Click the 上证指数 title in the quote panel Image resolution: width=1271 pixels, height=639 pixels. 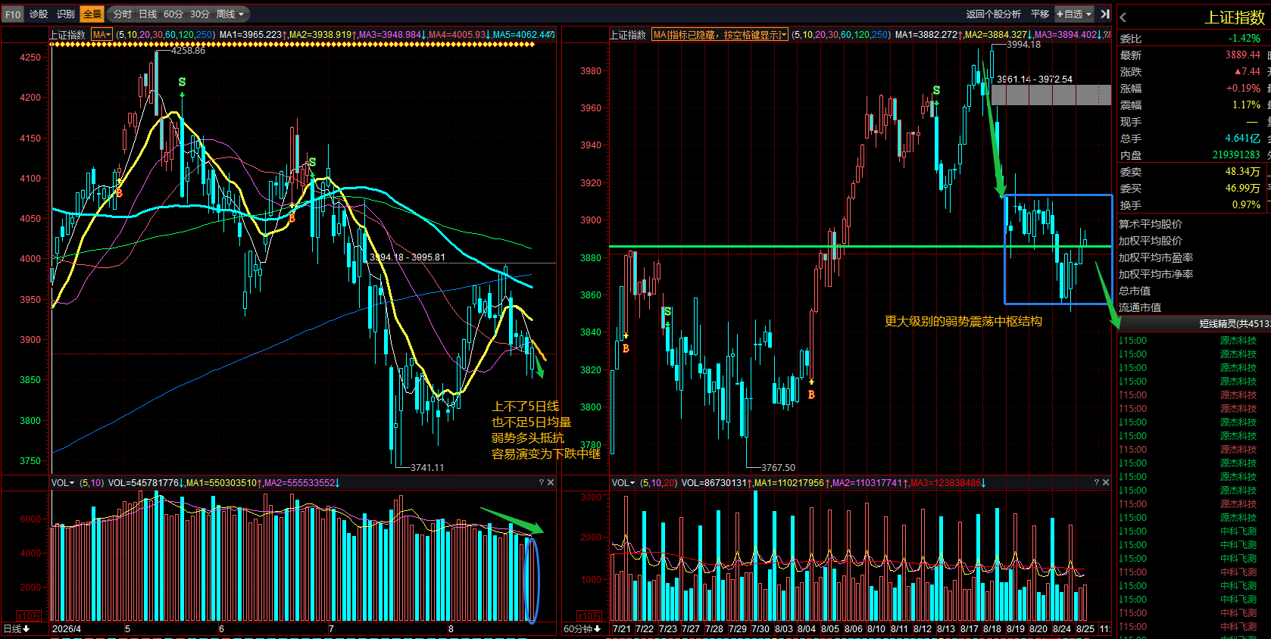click(x=1235, y=17)
